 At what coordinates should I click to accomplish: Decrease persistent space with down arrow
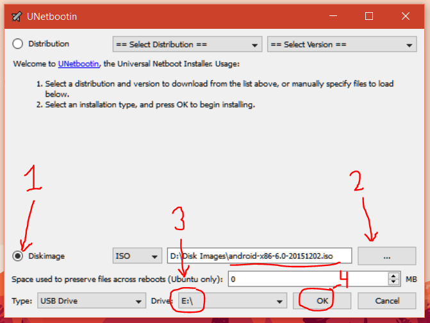(394, 283)
